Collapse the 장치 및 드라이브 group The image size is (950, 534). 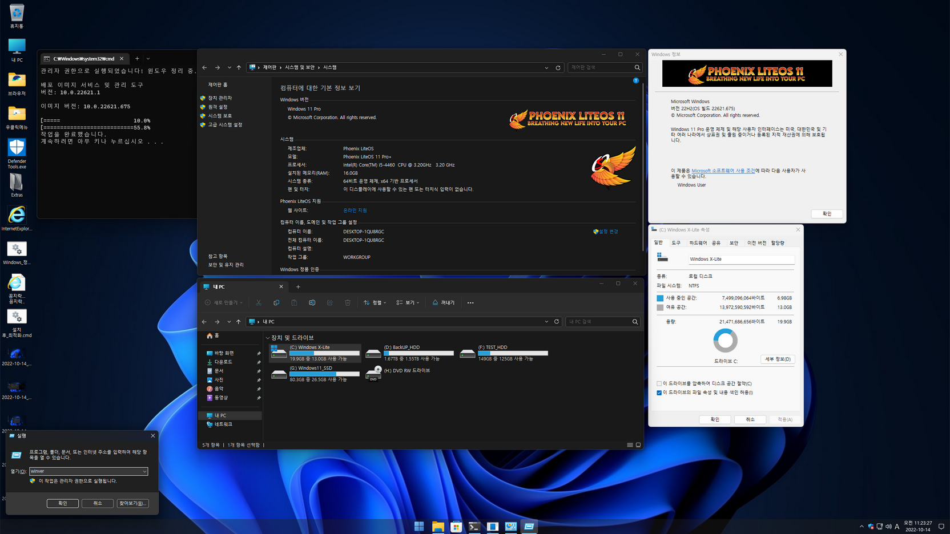click(x=268, y=338)
